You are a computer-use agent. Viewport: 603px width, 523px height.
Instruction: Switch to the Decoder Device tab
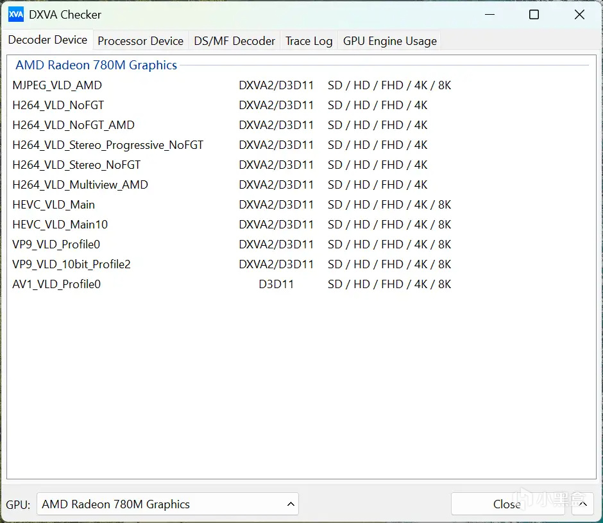pyautogui.click(x=47, y=40)
